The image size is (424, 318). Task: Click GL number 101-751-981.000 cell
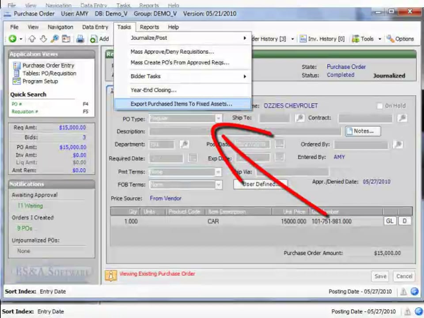(332, 221)
